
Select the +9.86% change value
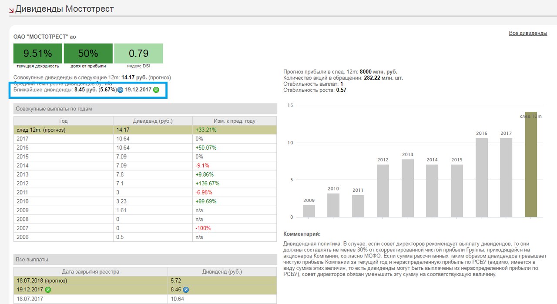coord(204,174)
